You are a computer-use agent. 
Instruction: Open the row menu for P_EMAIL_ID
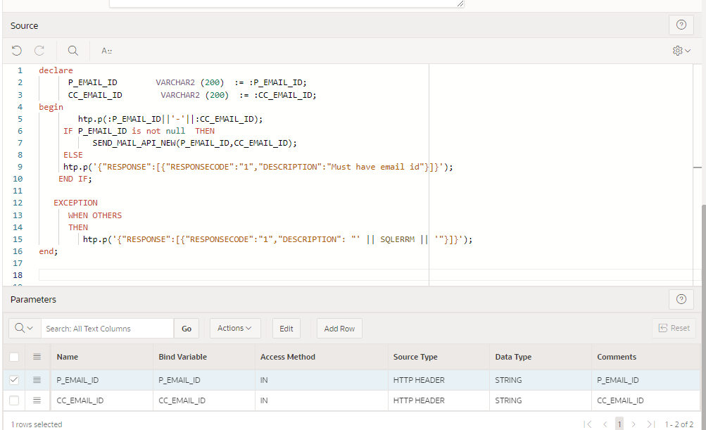tap(37, 379)
